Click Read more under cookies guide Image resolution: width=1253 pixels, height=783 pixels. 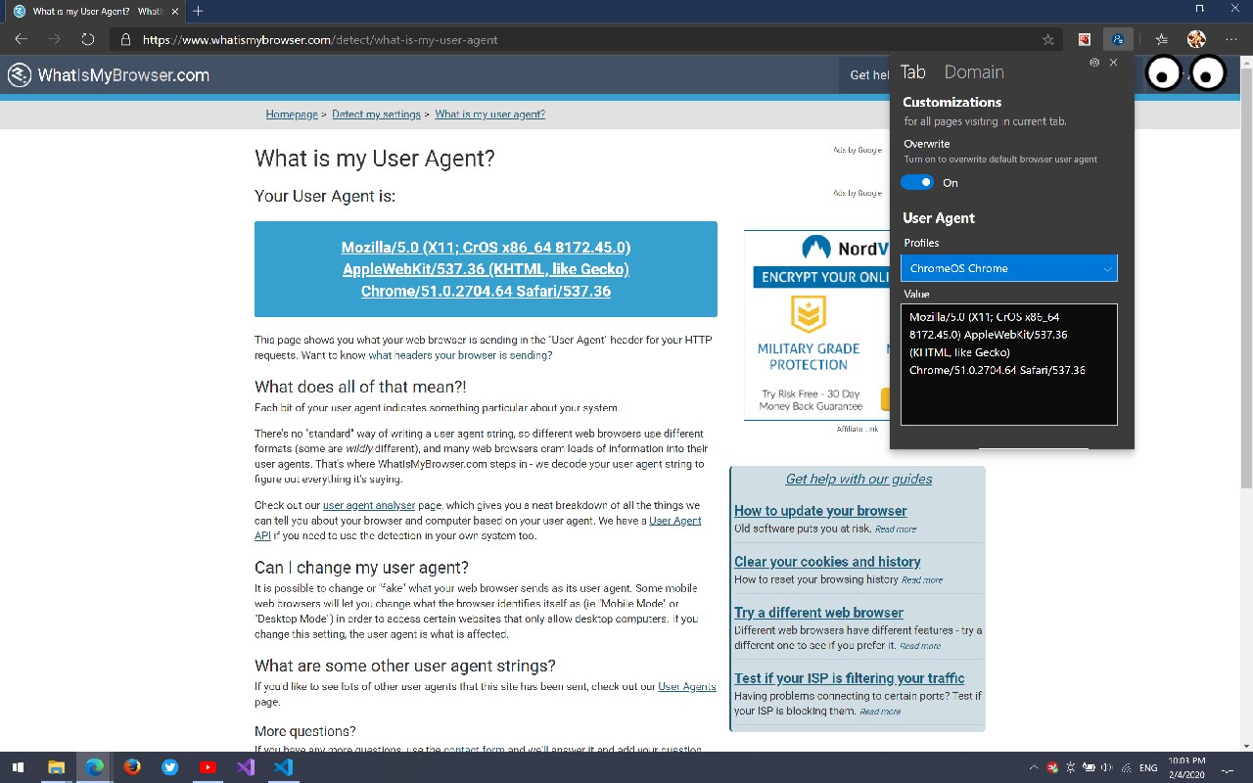pyautogui.click(x=922, y=579)
